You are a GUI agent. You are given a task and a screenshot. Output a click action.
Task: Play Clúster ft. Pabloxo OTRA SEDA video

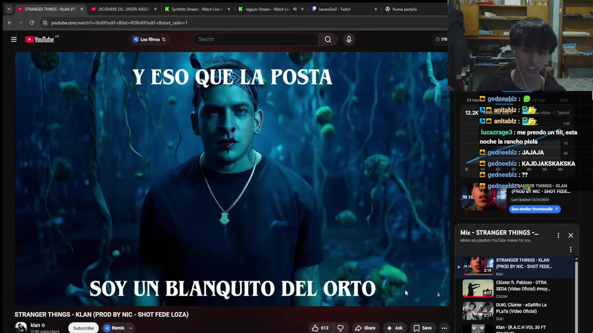coord(515,289)
